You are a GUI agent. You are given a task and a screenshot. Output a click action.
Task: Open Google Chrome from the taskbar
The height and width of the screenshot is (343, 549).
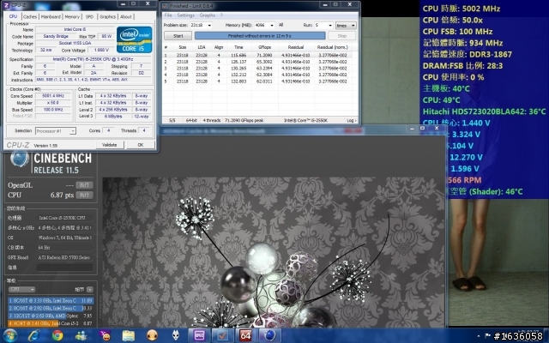point(57,335)
